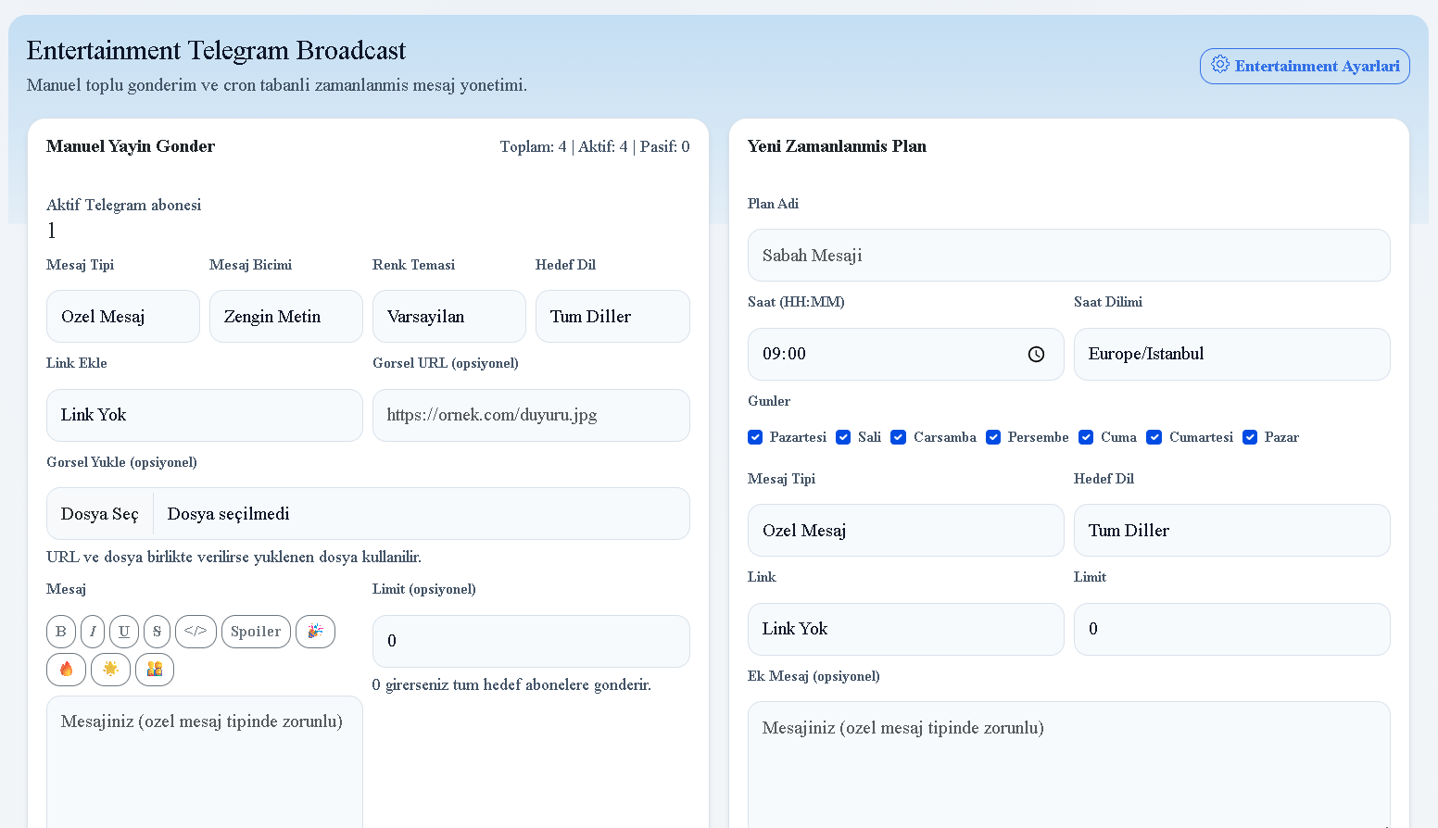The height and width of the screenshot is (828, 1438).
Task: Insert the family emoji
Action: (x=155, y=670)
